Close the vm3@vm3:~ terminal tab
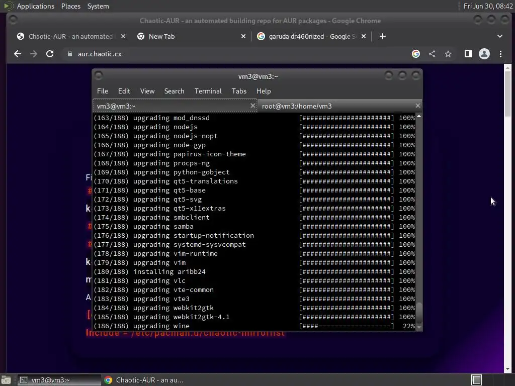 point(252,106)
